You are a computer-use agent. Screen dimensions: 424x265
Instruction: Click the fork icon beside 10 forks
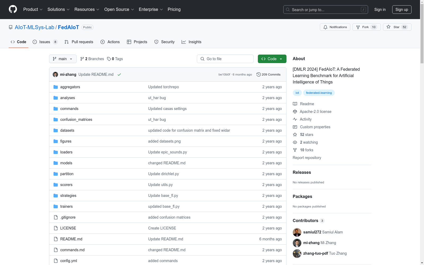(295, 150)
